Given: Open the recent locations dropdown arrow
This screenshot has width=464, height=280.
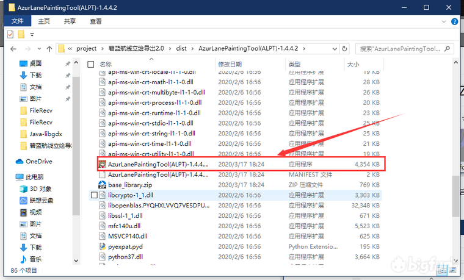Looking at the screenshot, I should point(39,49).
